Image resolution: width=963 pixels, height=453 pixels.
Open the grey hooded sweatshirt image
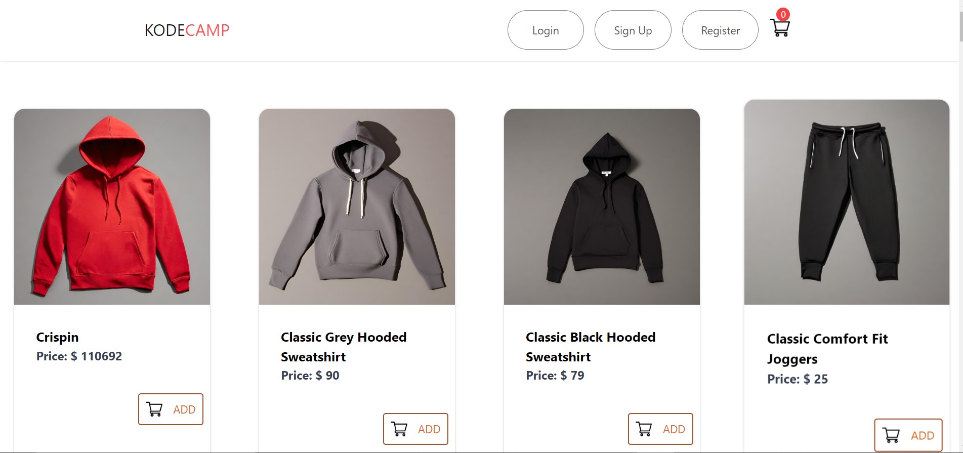[x=357, y=207]
